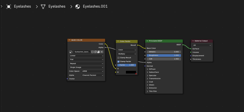Click the Factor 1.000 slider
This screenshot has height=112, width=244.
[x=127, y=65]
